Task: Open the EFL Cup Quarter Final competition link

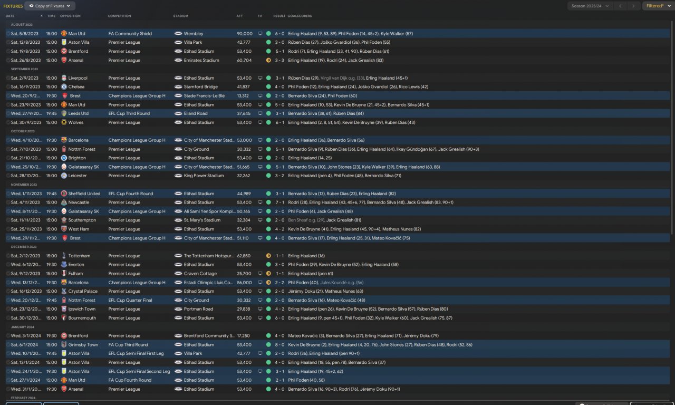Action: tap(130, 300)
